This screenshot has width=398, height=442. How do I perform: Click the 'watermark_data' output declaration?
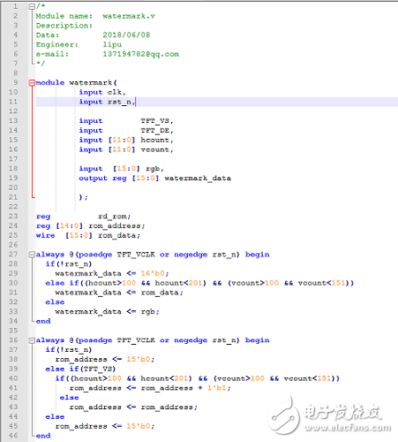tap(198, 179)
